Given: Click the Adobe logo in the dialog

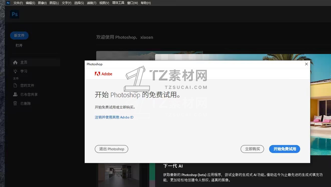Looking at the screenshot, I should (x=103, y=74).
